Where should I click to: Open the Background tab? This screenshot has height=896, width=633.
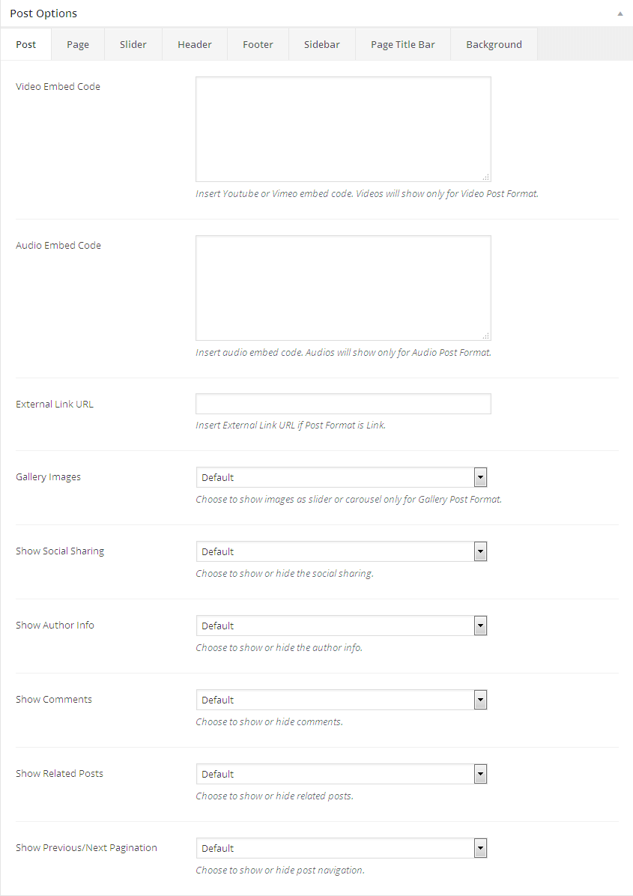pyautogui.click(x=494, y=44)
